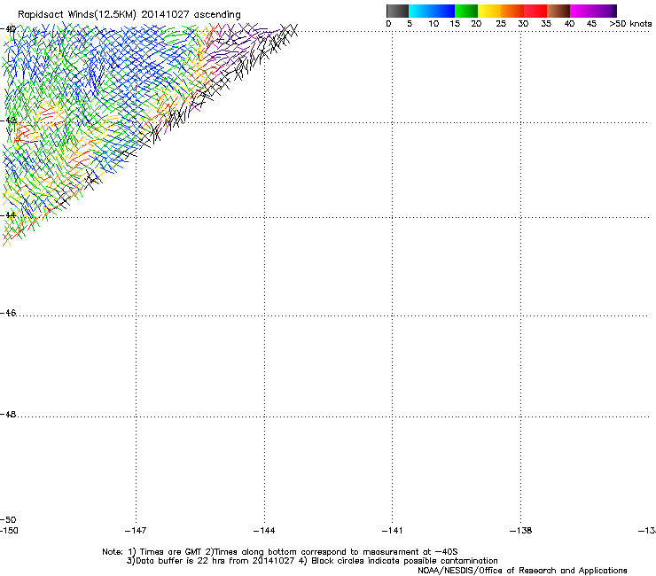
Task: Click the '>50 knots' legend label
Action: coord(630,24)
